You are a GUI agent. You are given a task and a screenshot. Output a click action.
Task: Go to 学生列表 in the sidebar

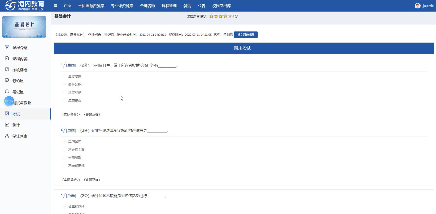coord(20,136)
